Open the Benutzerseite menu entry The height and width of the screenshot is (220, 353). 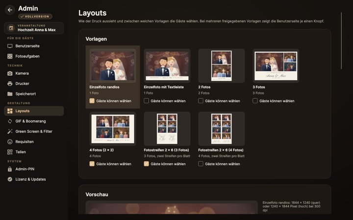34,46
